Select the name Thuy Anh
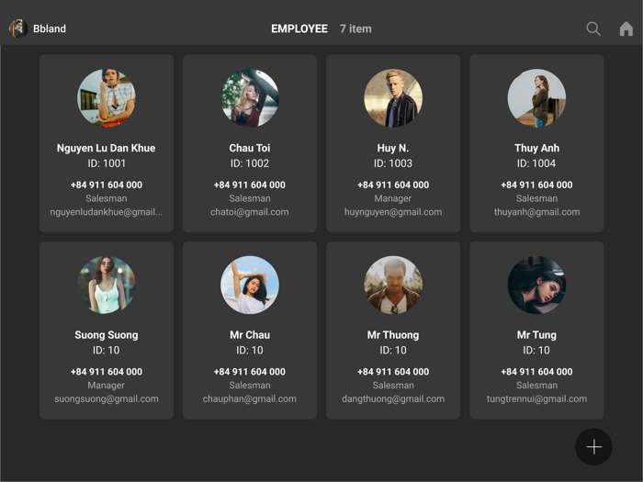This screenshot has height=482, width=643. [536, 148]
